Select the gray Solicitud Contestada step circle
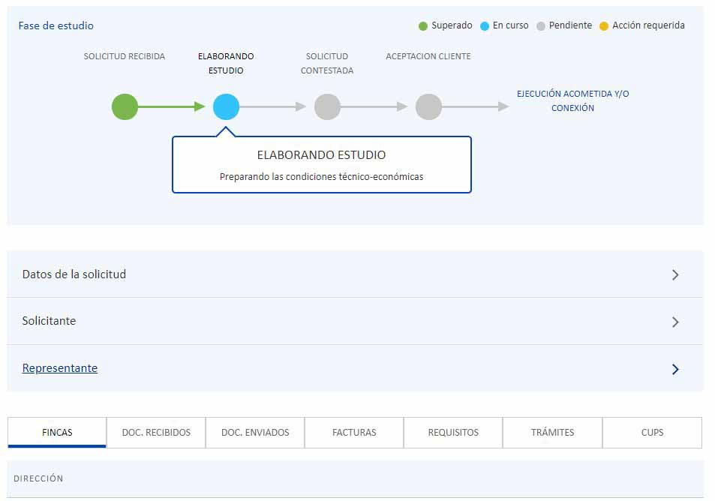This screenshot has width=715, height=501. (x=327, y=106)
